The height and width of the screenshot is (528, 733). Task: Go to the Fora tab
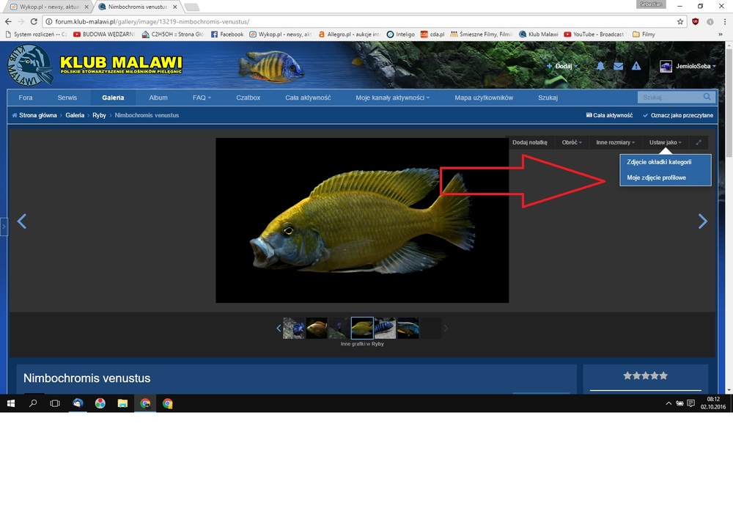pos(26,98)
